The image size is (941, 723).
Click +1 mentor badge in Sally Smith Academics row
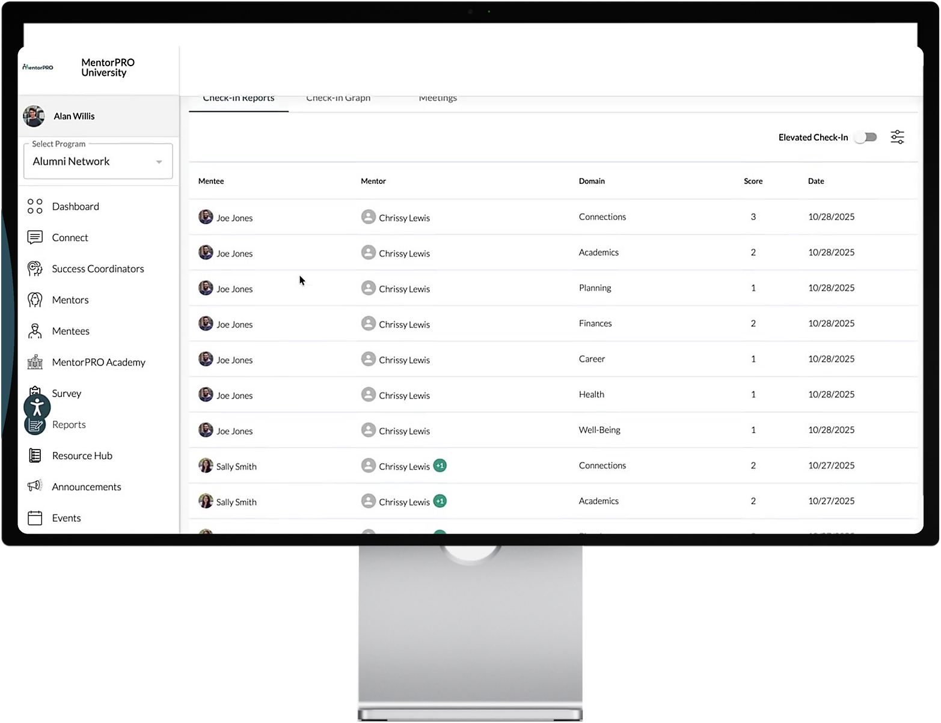tap(440, 501)
